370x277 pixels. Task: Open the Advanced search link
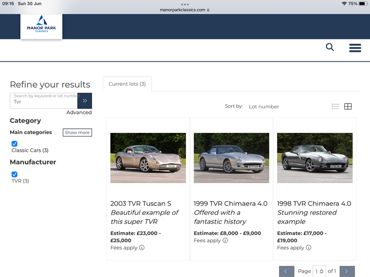[x=79, y=112]
